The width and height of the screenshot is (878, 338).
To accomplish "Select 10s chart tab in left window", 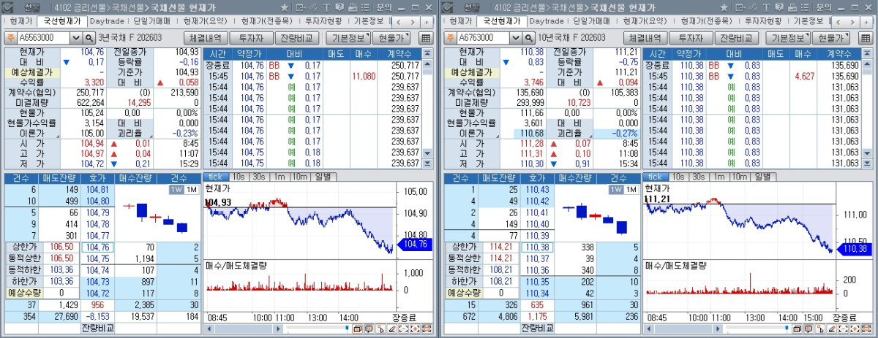I will [239, 177].
